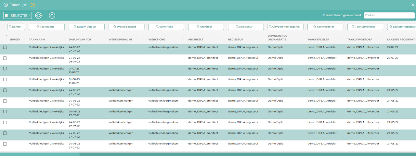Open the eye visibility options menu
Viewport: 416px width, 156px height.
(39, 16)
